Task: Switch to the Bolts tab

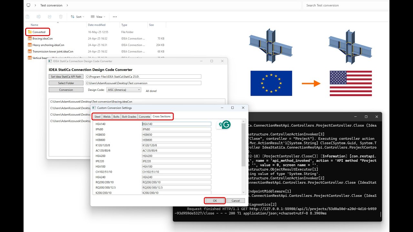Action: coord(116,117)
